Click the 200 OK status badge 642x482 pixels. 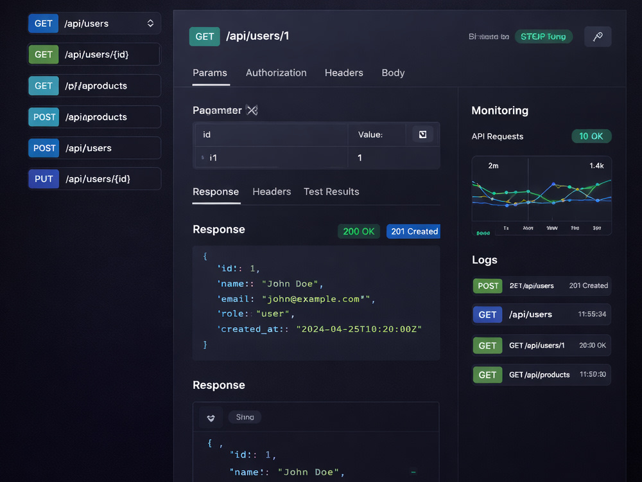pyautogui.click(x=359, y=231)
